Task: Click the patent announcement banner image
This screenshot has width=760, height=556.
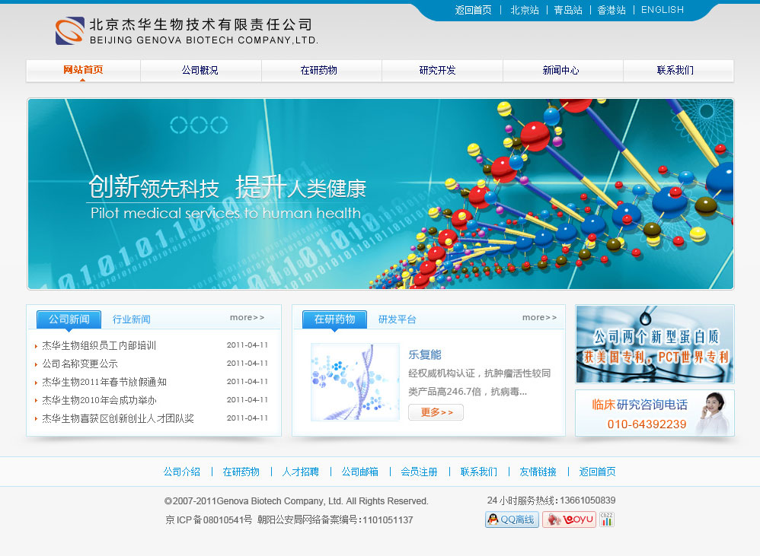Action: [655, 344]
